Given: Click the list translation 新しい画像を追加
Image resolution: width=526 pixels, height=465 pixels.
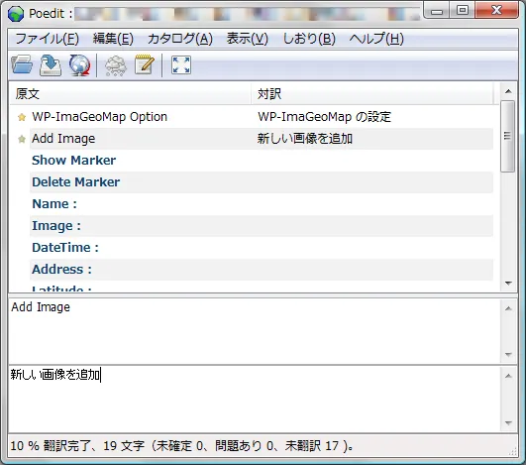Looking at the screenshot, I should coord(305,139).
